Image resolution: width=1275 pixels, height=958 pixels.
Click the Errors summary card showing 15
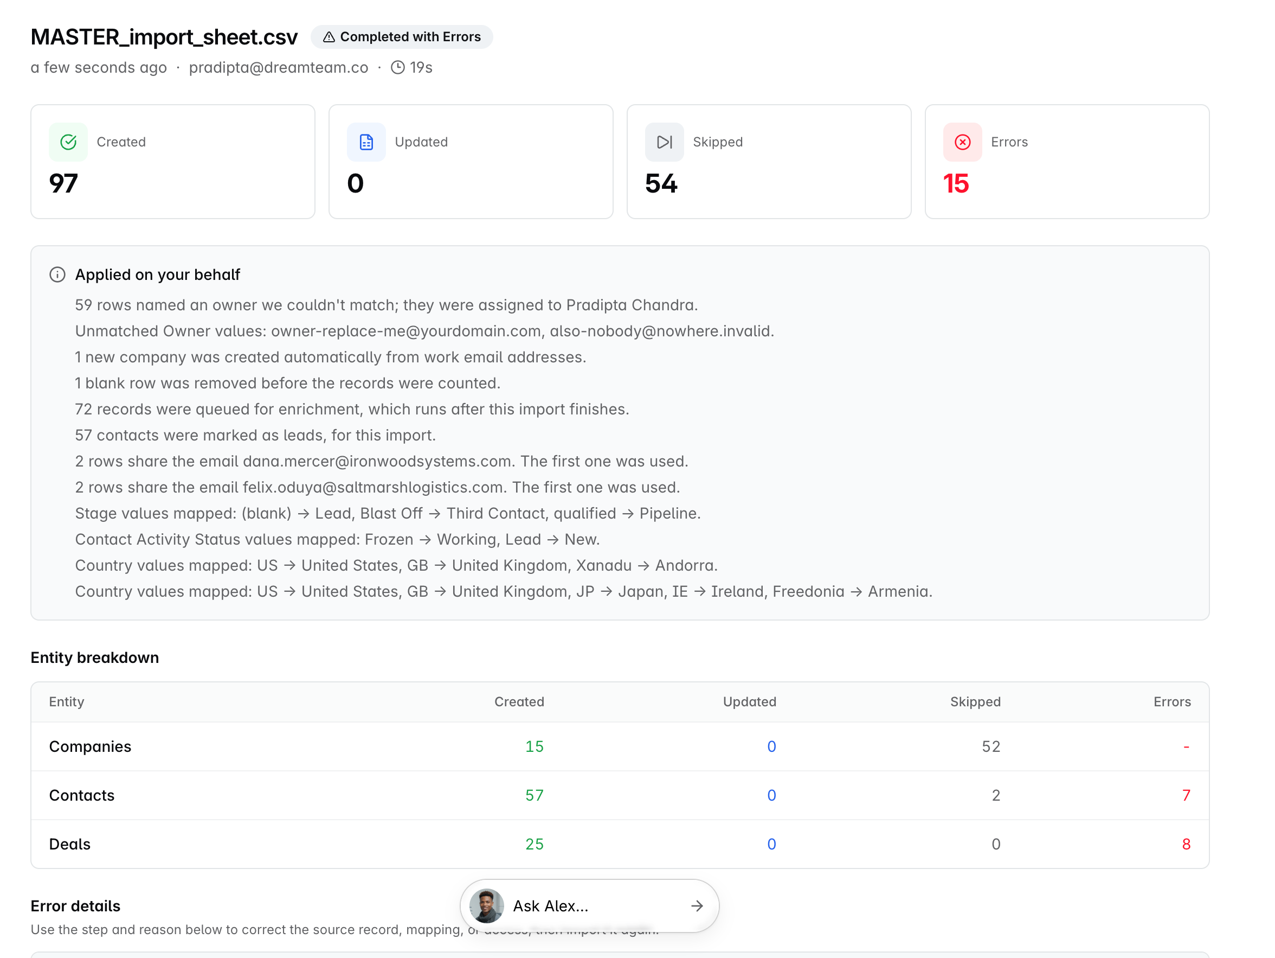click(1067, 162)
